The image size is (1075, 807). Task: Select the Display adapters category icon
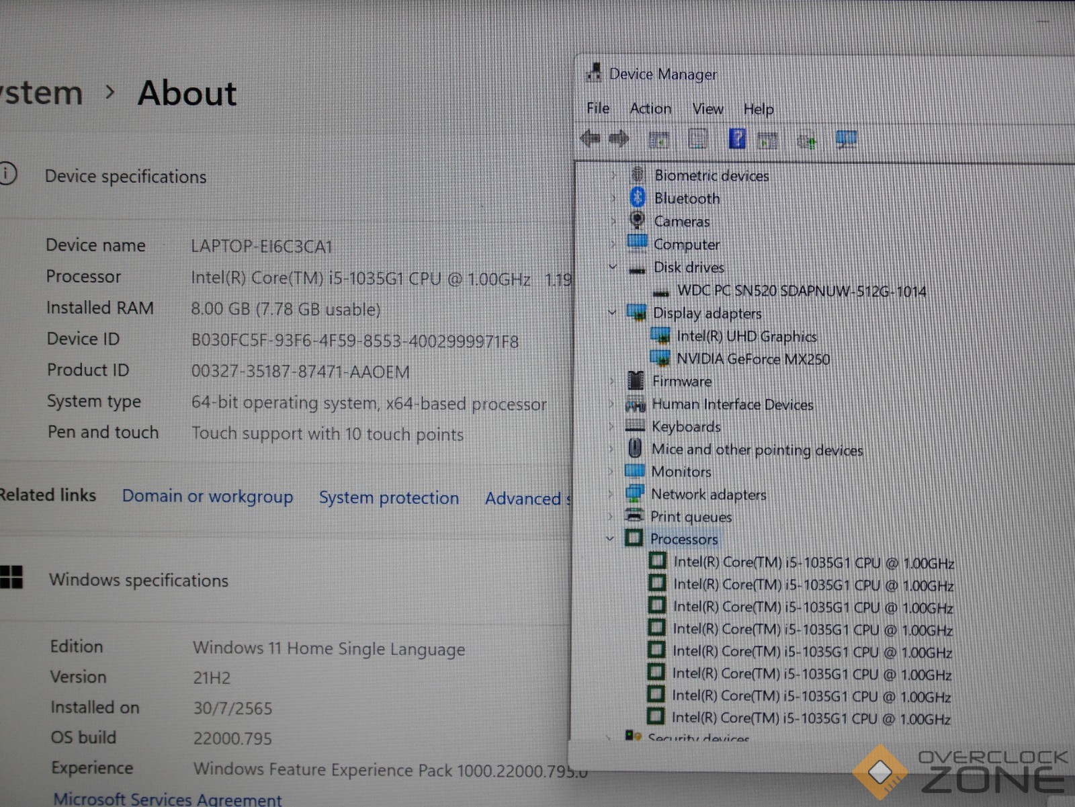pos(636,312)
